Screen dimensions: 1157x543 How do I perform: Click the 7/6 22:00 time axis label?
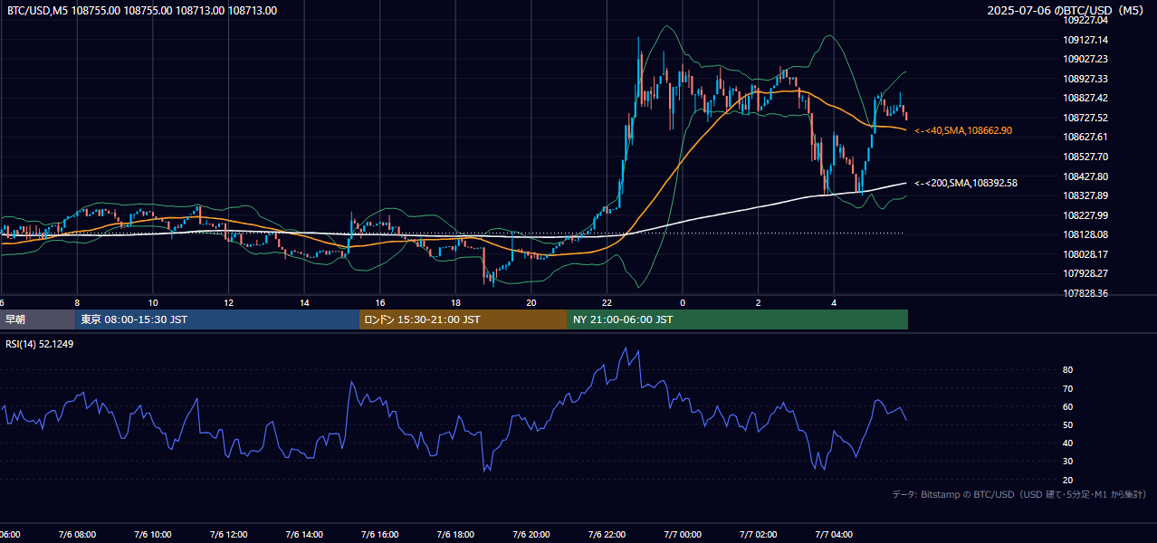pos(607,535)
